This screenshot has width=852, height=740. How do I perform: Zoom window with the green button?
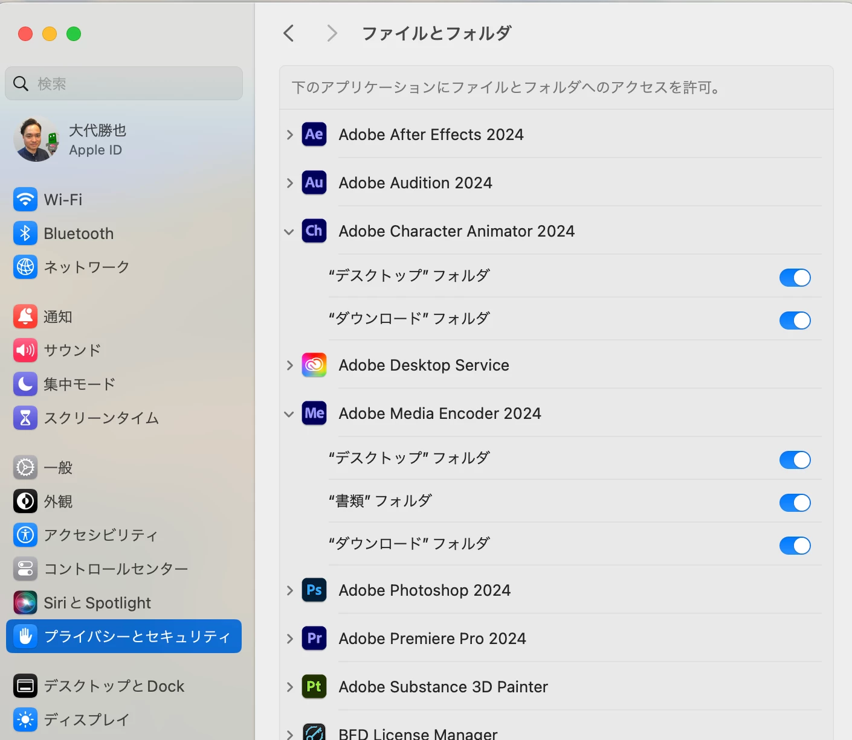point(74,34)
